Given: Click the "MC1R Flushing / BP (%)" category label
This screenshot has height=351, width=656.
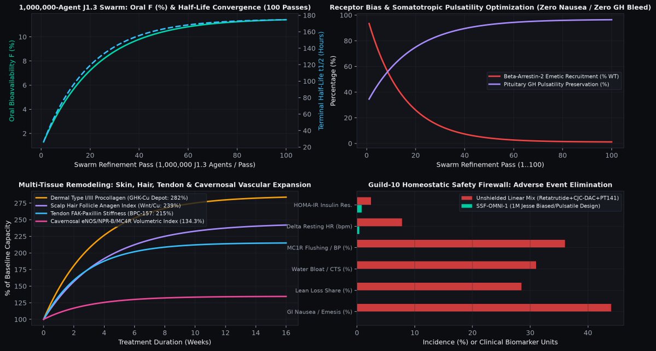Looking at the screenshot, I should click(x=320, y=248).
